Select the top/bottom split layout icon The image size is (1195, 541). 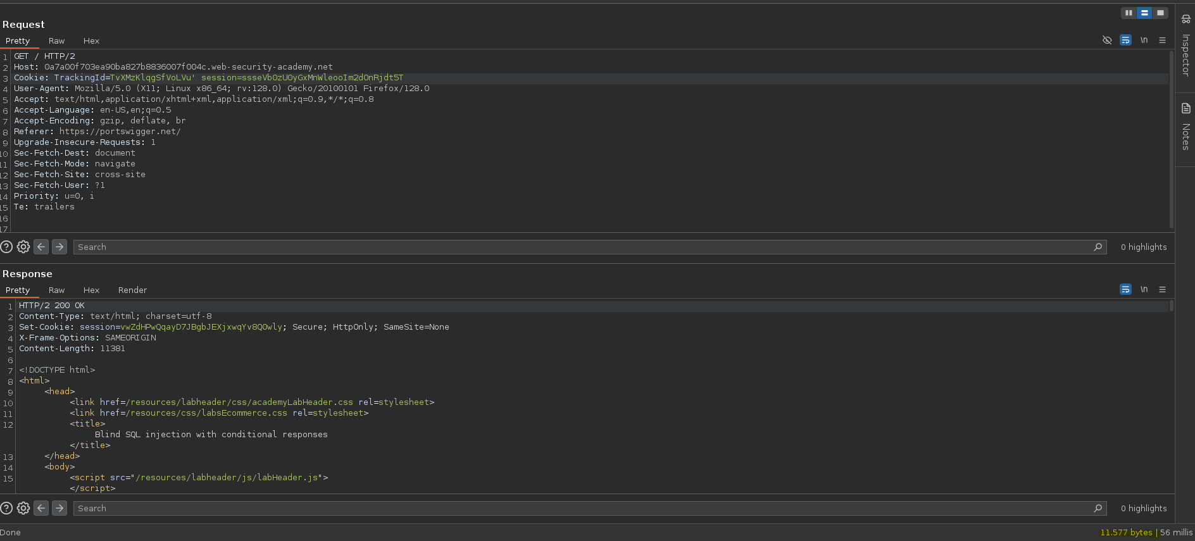[x=1144, y=13]
